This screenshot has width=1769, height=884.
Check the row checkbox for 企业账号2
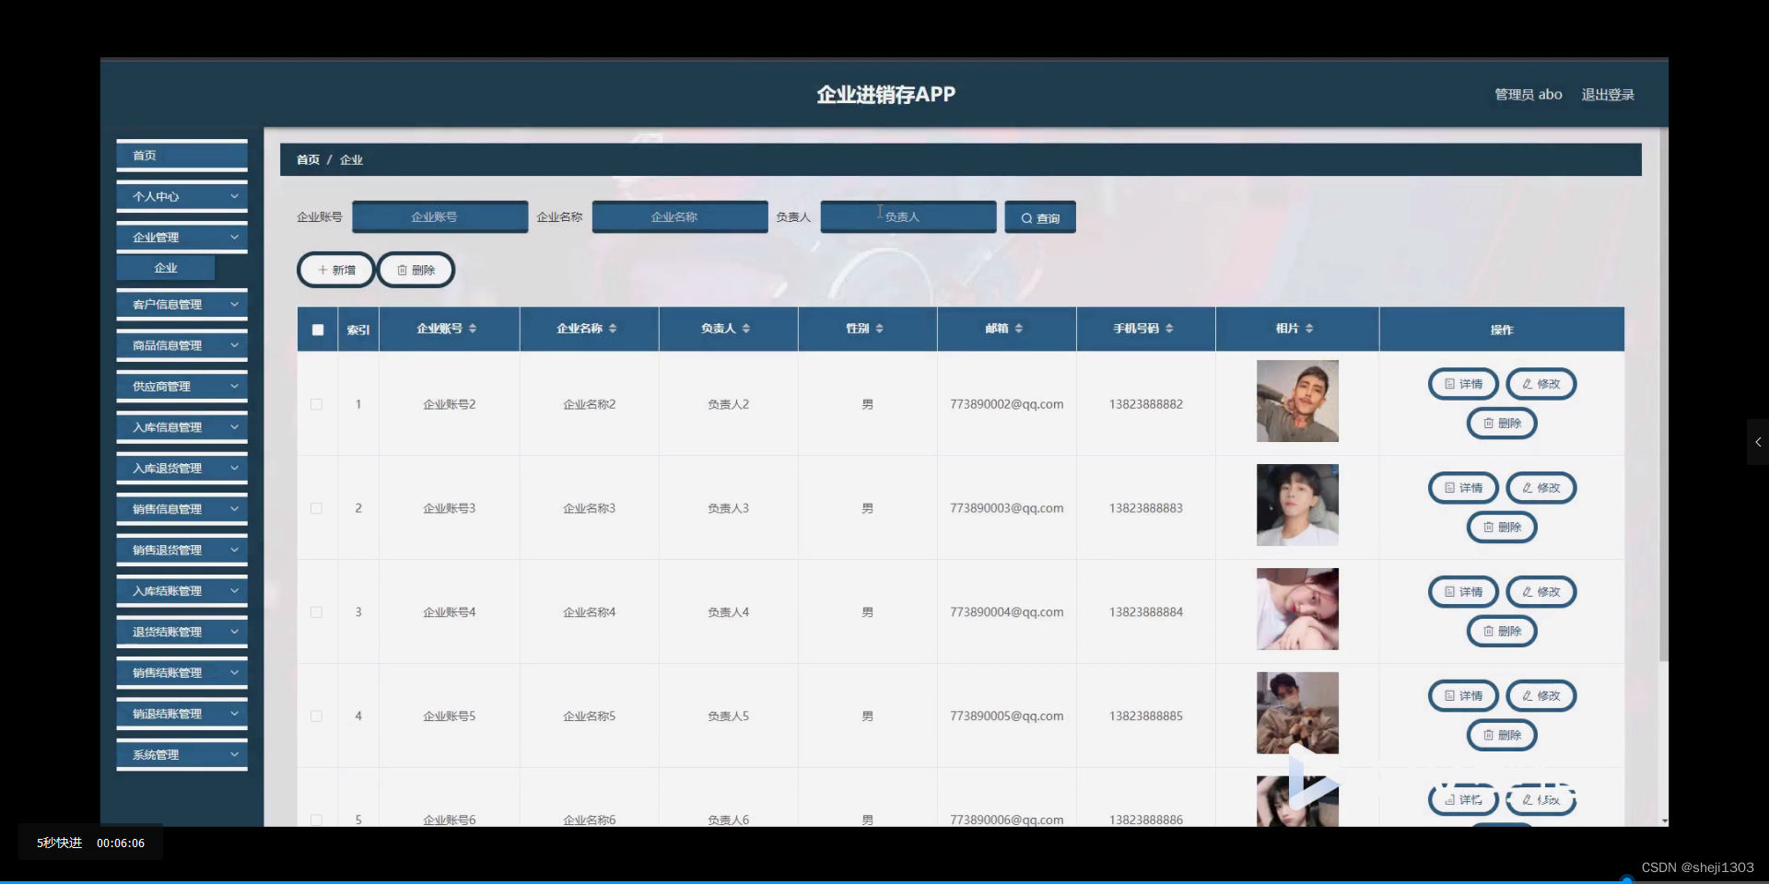(x=317, y=404)
